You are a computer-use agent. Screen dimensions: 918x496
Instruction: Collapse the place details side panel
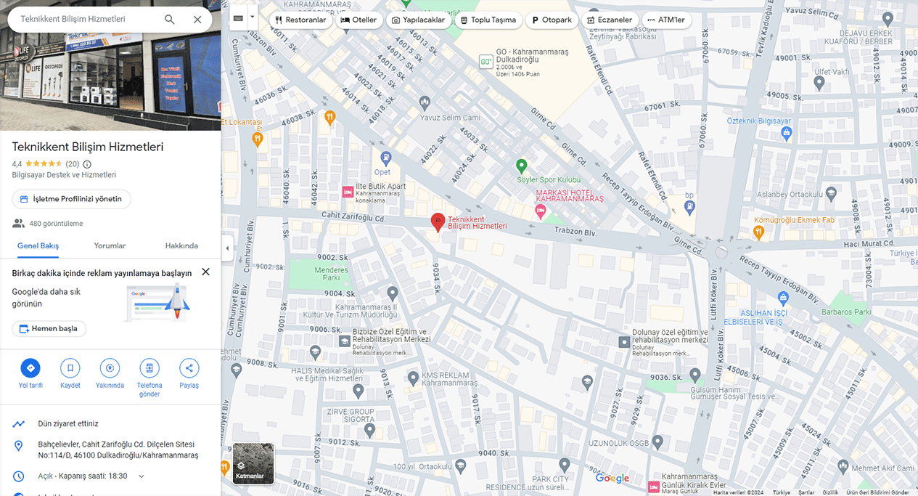tap(227, 248)
